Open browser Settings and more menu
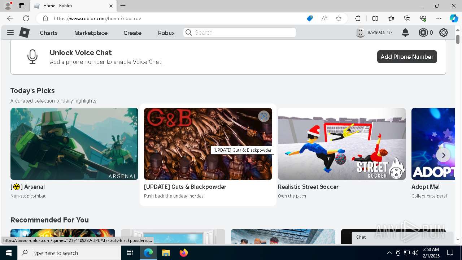The image size is (462, 260). 439,18
